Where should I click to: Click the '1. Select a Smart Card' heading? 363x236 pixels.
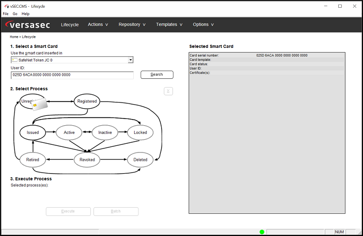(x=34, y=46)
